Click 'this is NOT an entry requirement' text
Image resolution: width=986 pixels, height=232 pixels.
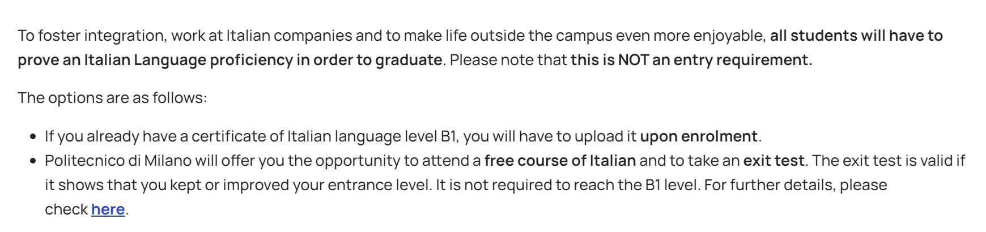tap(691, 60)
